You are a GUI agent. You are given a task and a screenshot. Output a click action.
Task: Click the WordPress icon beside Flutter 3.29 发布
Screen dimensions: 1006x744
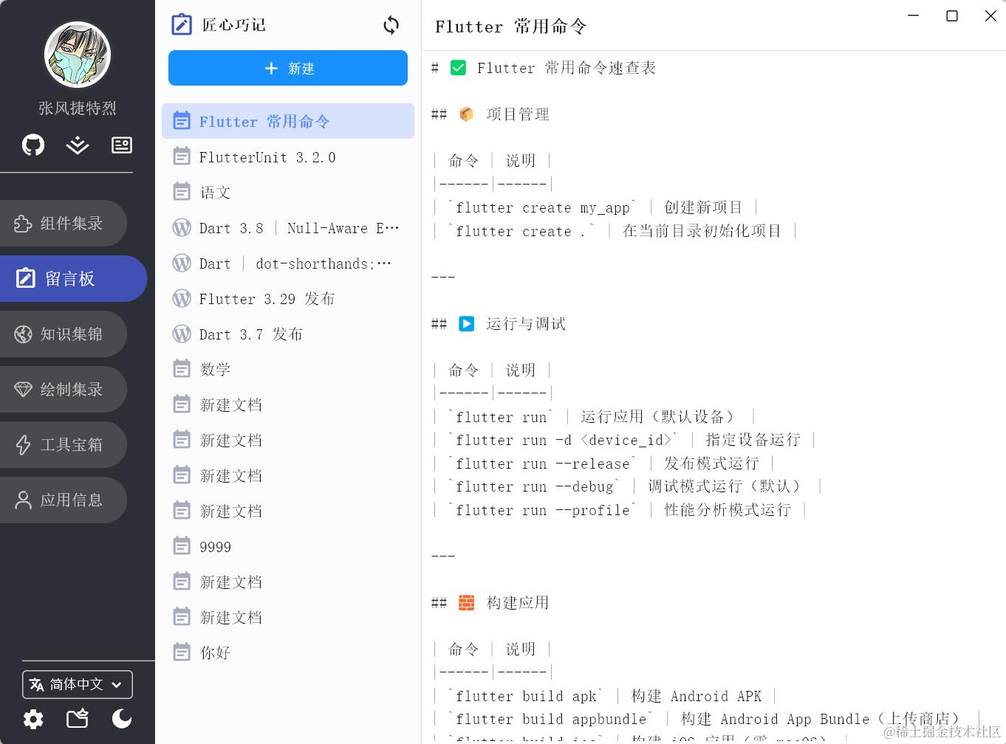182,298
